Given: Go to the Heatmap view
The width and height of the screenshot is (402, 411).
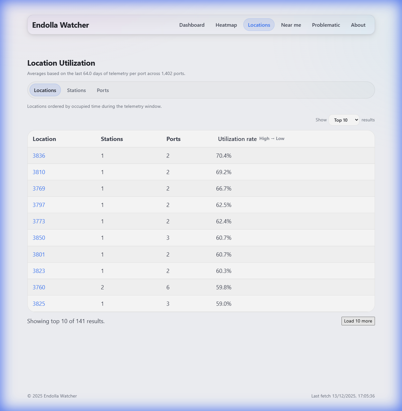Looking at the screenshot, I should pyautogui.click(x=226, y=25).
